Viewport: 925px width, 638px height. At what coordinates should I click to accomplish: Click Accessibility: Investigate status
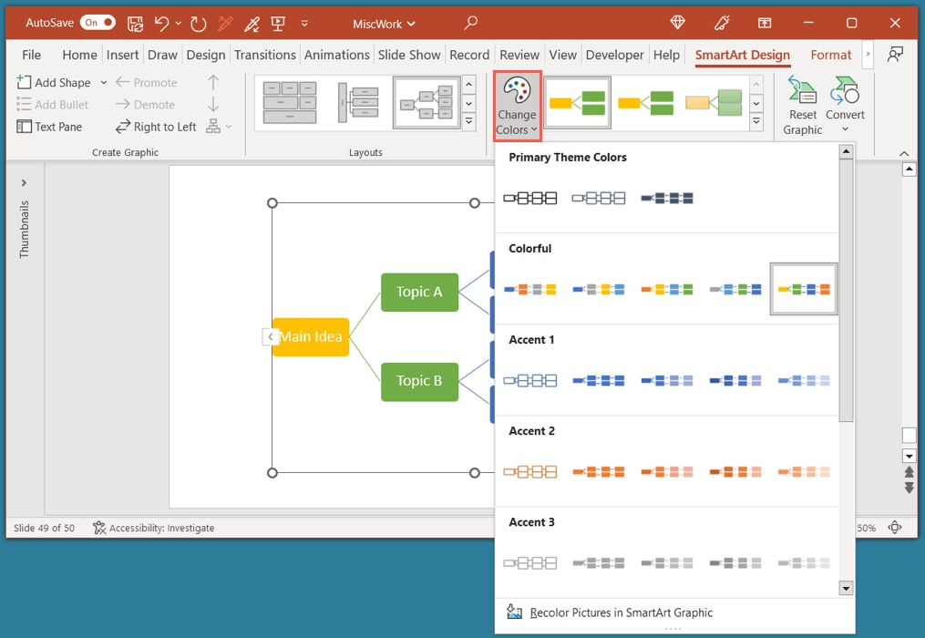pos(153,528)
